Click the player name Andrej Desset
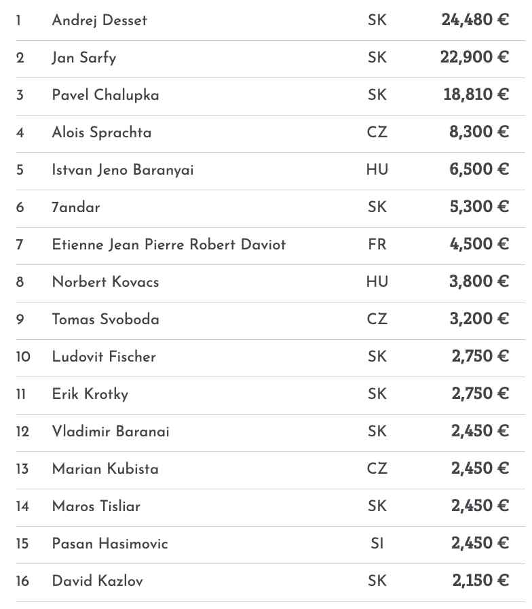The width and height of the screenshot is (532, 609). 99,20
